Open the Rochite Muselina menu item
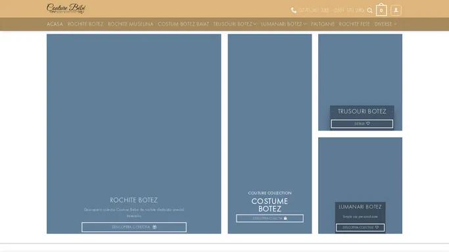Image resolution: width=449 pixels, height=252 pixels. (x=131, y=24)
